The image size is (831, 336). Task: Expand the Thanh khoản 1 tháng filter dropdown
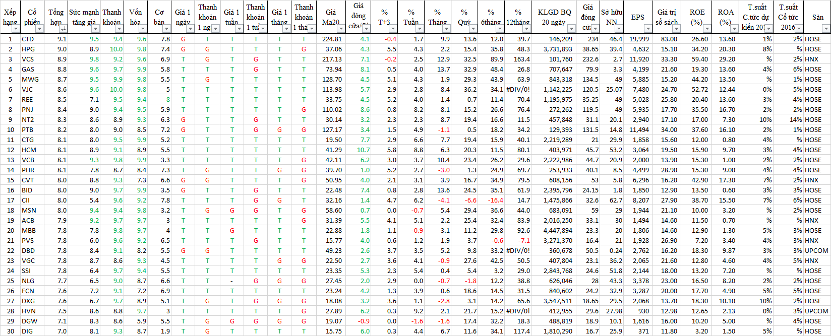click(312, 29)
